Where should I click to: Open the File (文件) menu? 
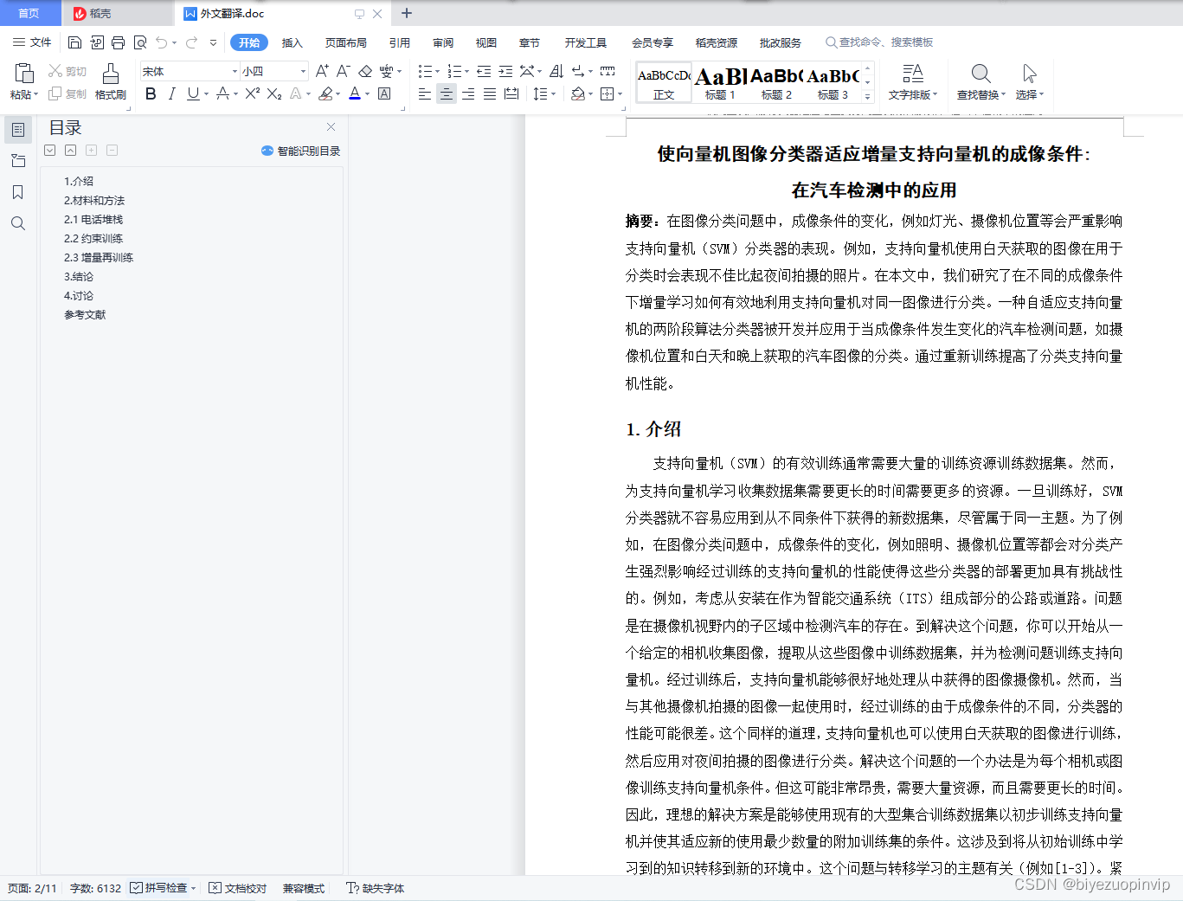click(x=32, y=42)
